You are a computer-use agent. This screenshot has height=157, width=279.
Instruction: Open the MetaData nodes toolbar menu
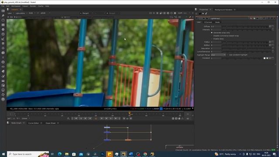pos(3,71)
